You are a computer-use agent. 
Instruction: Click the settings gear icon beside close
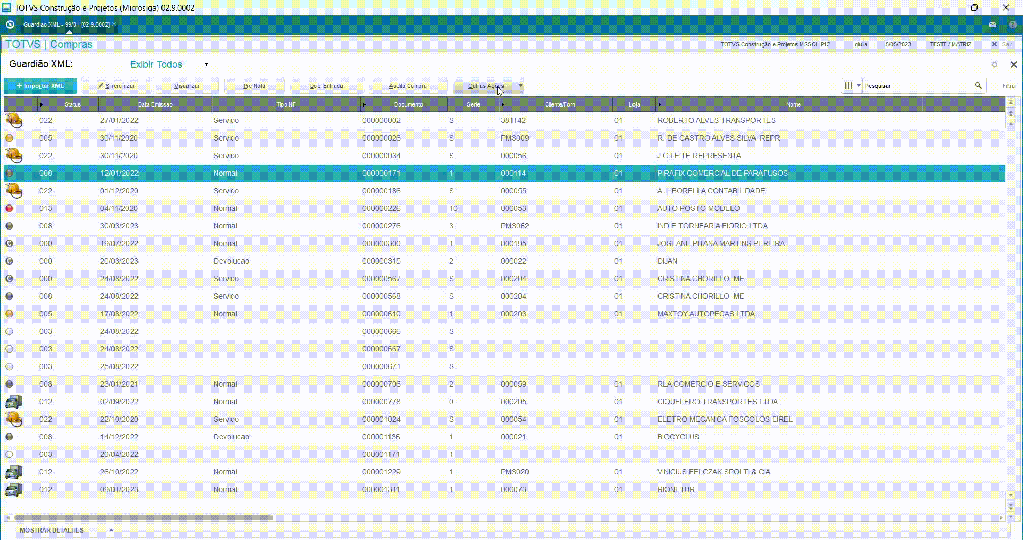click(994, 64)
